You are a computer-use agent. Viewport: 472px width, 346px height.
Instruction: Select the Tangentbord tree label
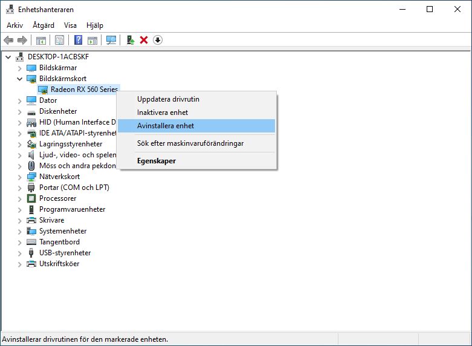point(59,242)
